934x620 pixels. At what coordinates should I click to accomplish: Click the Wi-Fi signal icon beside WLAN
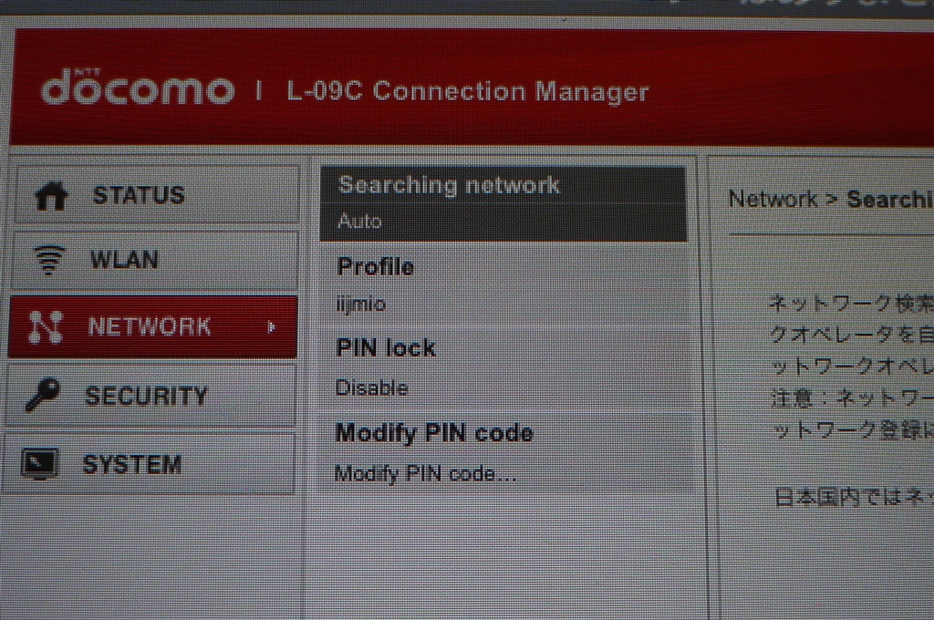point(49,260)
